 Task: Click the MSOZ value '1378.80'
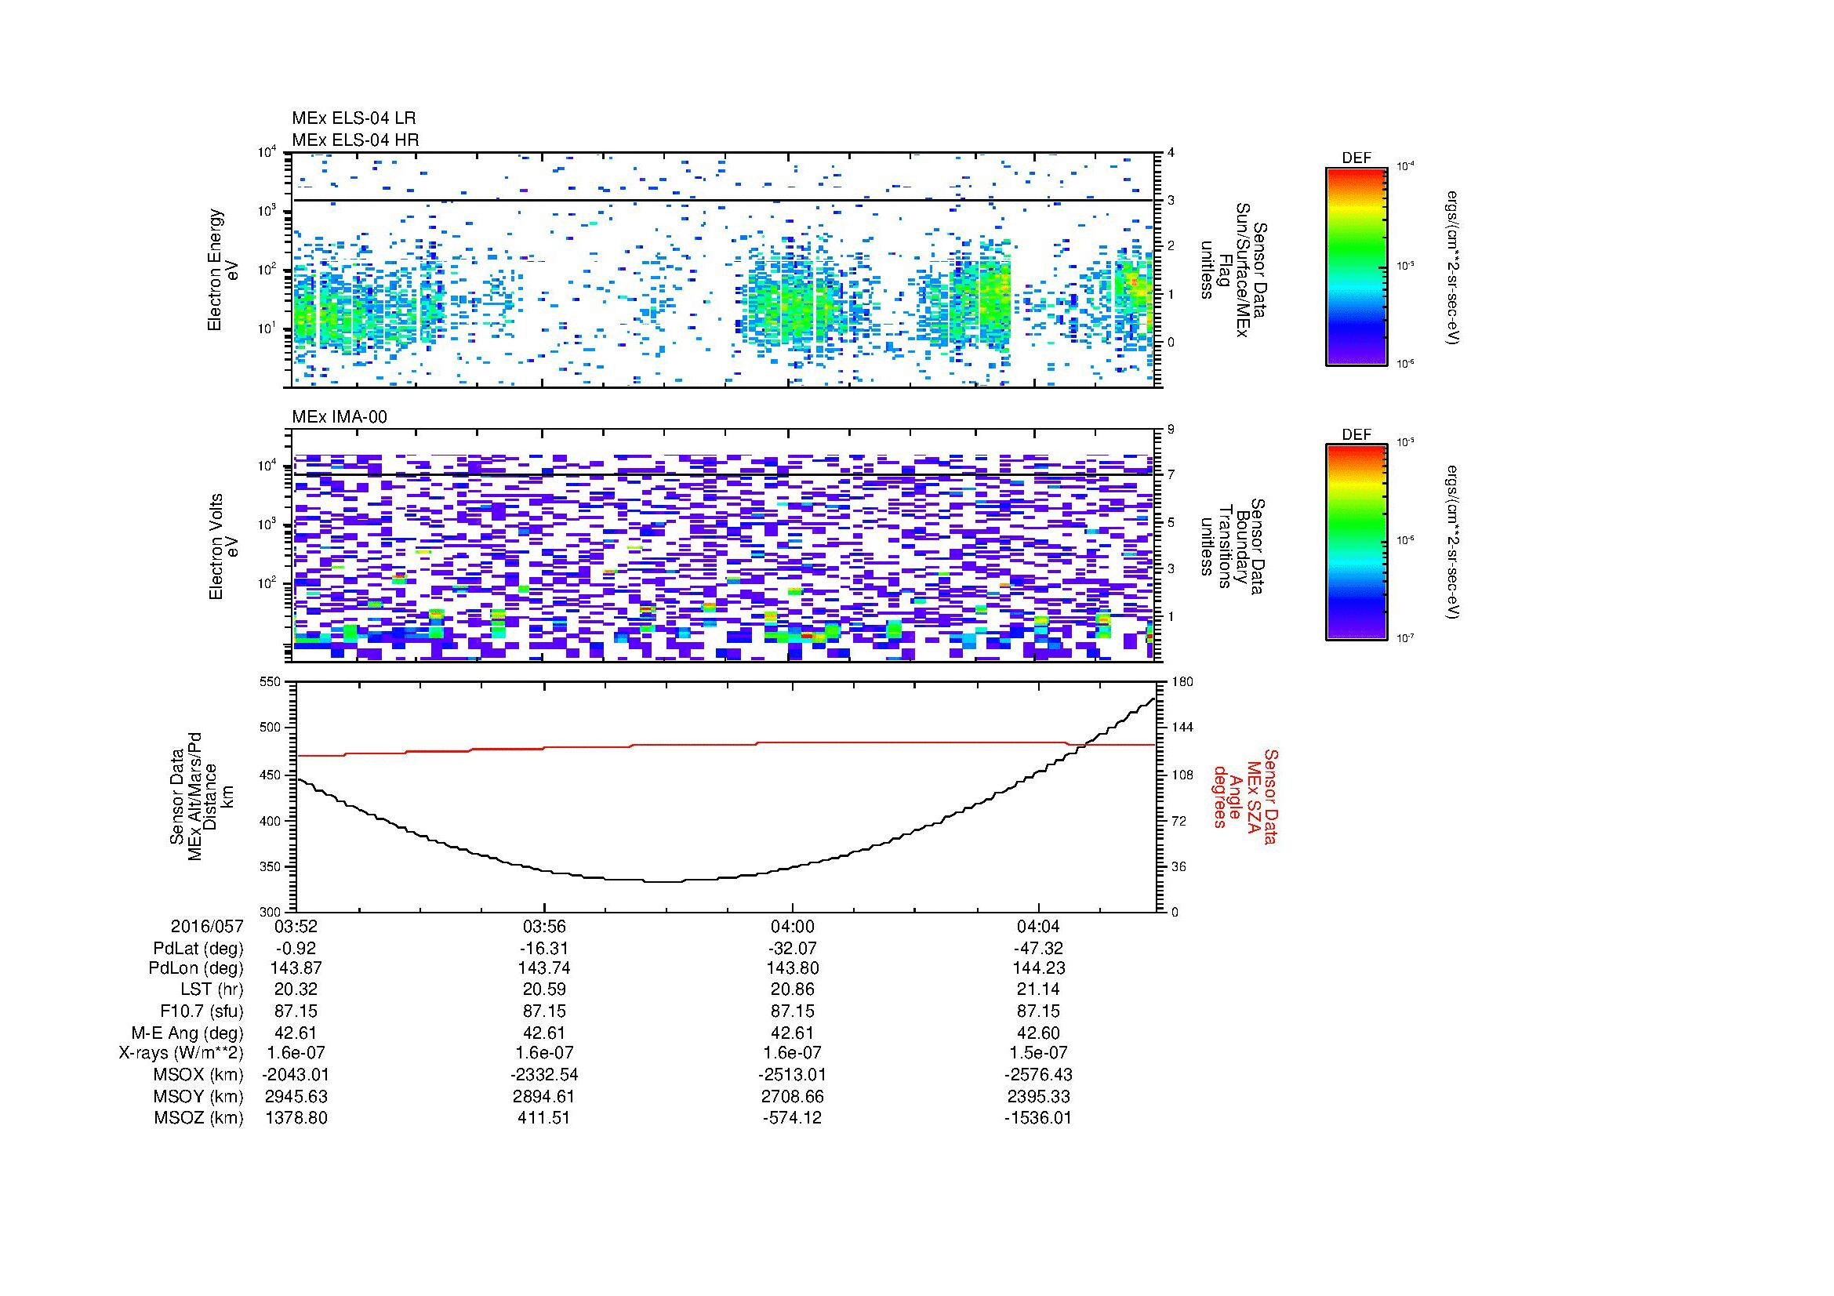(296, 1118)
